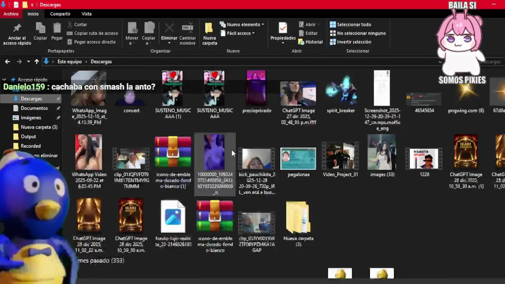Image resolution: width=505 pixels, height=284 pixels.
Task: Select the 1228 video file
Action: coord(424,162)
